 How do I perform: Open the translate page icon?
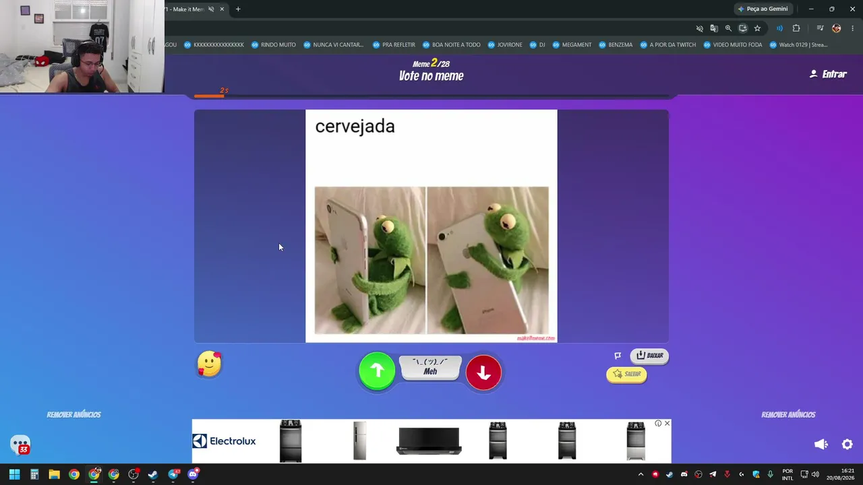pyautogui.click(x=714, y=28)
